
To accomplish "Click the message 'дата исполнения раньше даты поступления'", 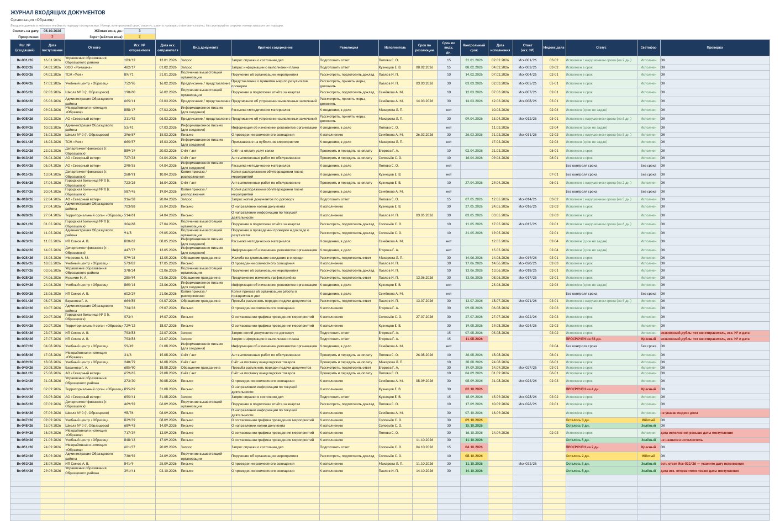I will pos(715,433).
